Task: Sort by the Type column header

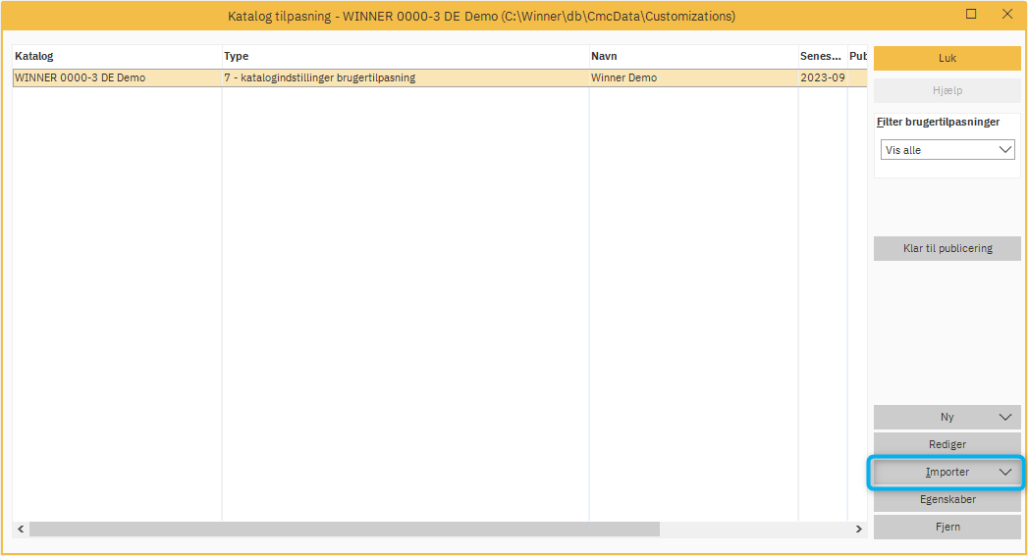Action: point(404,56)
